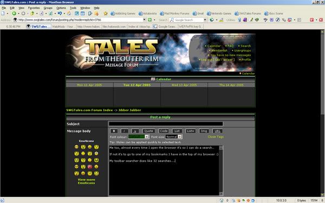The image size is (325, 203).
Task: Open the Tools menu
Action: pyautogui.click(x=73, y=8)
